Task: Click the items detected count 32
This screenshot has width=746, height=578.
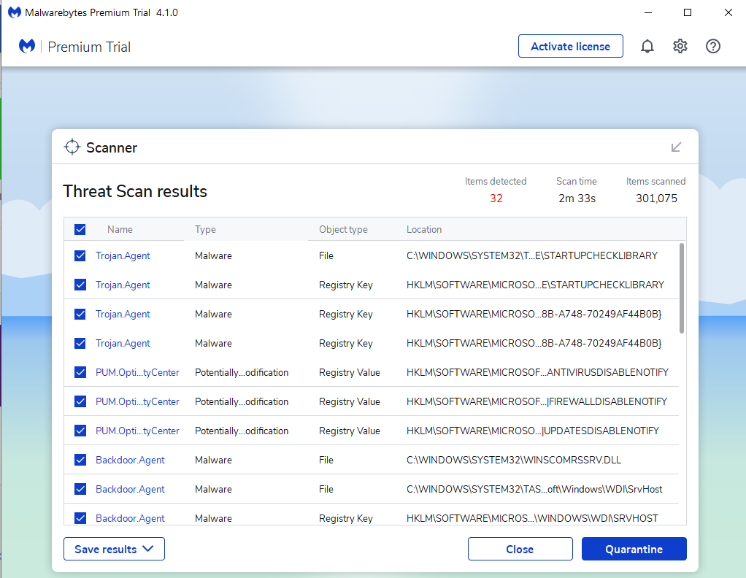Action: tap(496, 199)
